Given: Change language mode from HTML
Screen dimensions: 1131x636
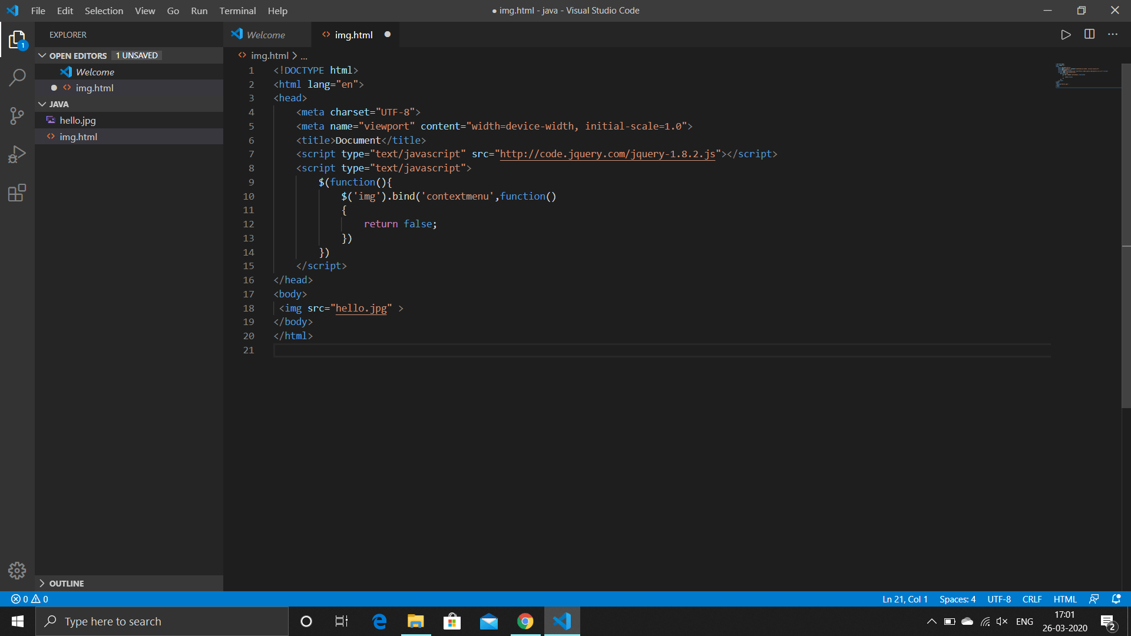Looking at the screenshot, I should point(1064,599).
